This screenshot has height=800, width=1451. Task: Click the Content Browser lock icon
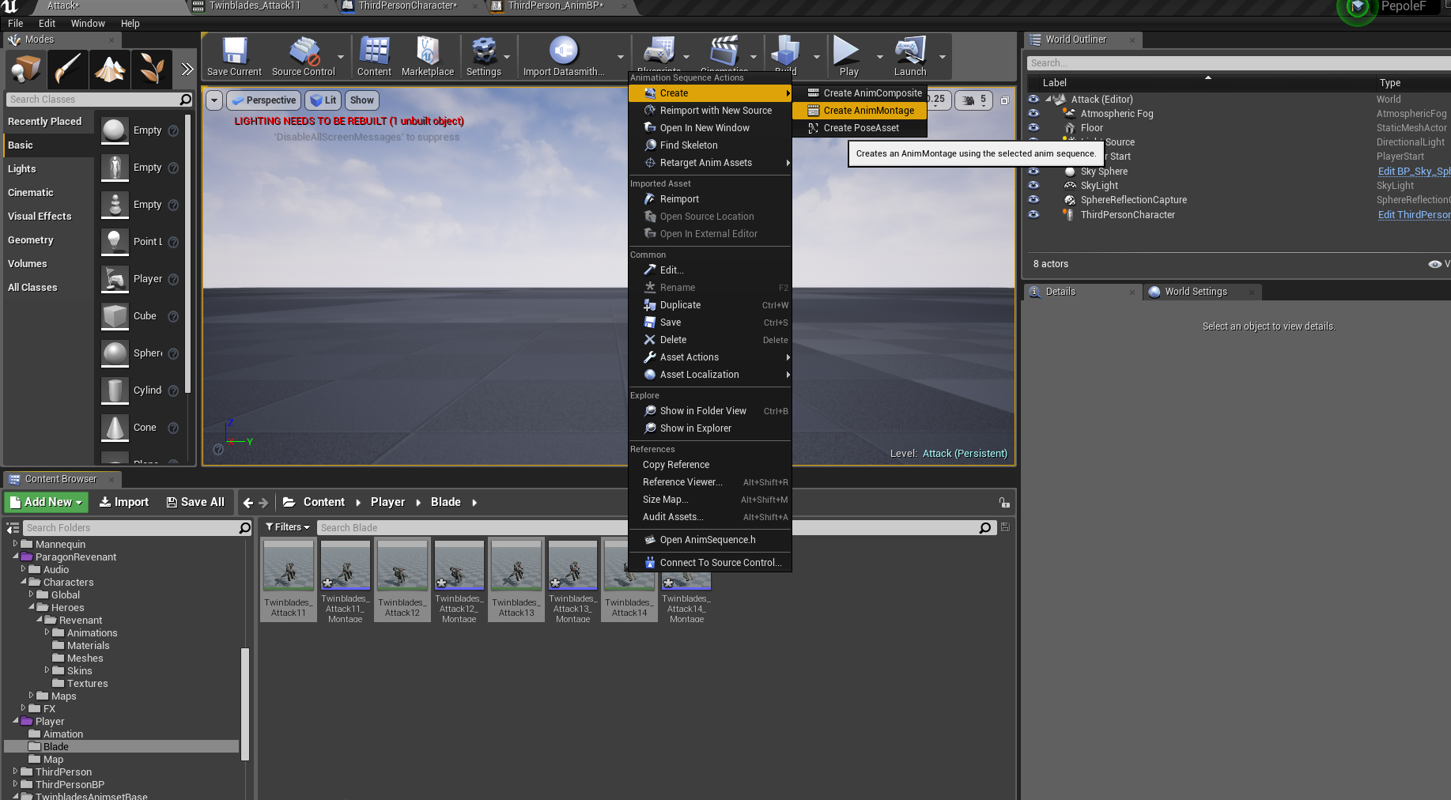(x=1004, y=503)
